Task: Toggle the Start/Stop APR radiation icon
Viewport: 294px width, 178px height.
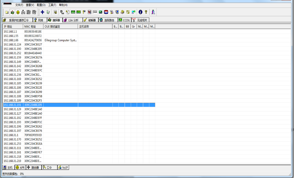Action: [18, 12]
